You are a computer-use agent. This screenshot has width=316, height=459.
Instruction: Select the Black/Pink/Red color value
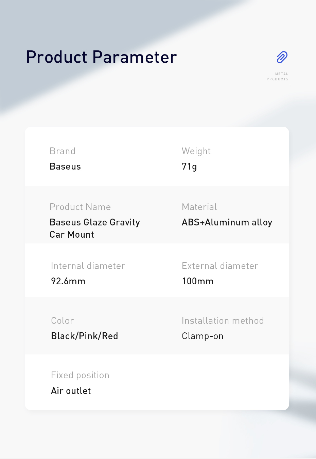click(85, 336)
